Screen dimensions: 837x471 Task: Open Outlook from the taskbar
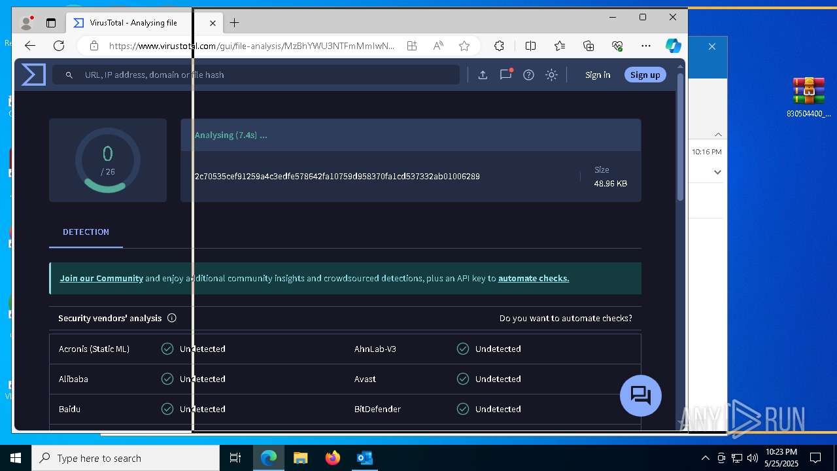click(x=364, y=458)
